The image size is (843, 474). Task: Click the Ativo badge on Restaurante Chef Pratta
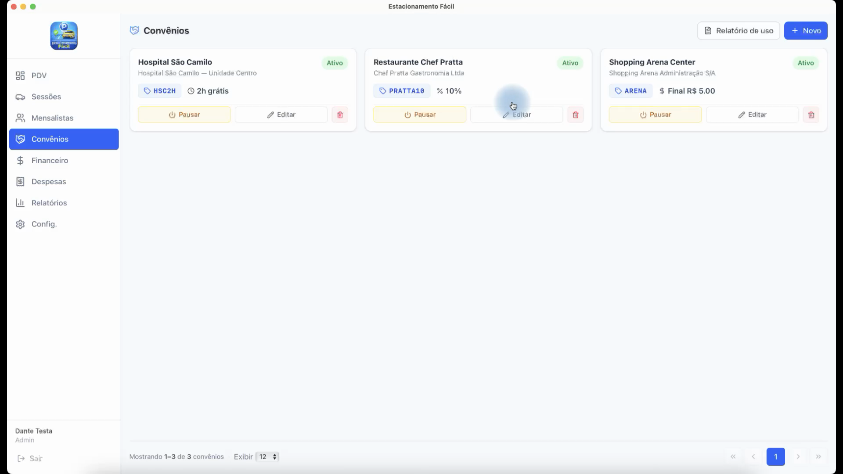coord(570,63)
